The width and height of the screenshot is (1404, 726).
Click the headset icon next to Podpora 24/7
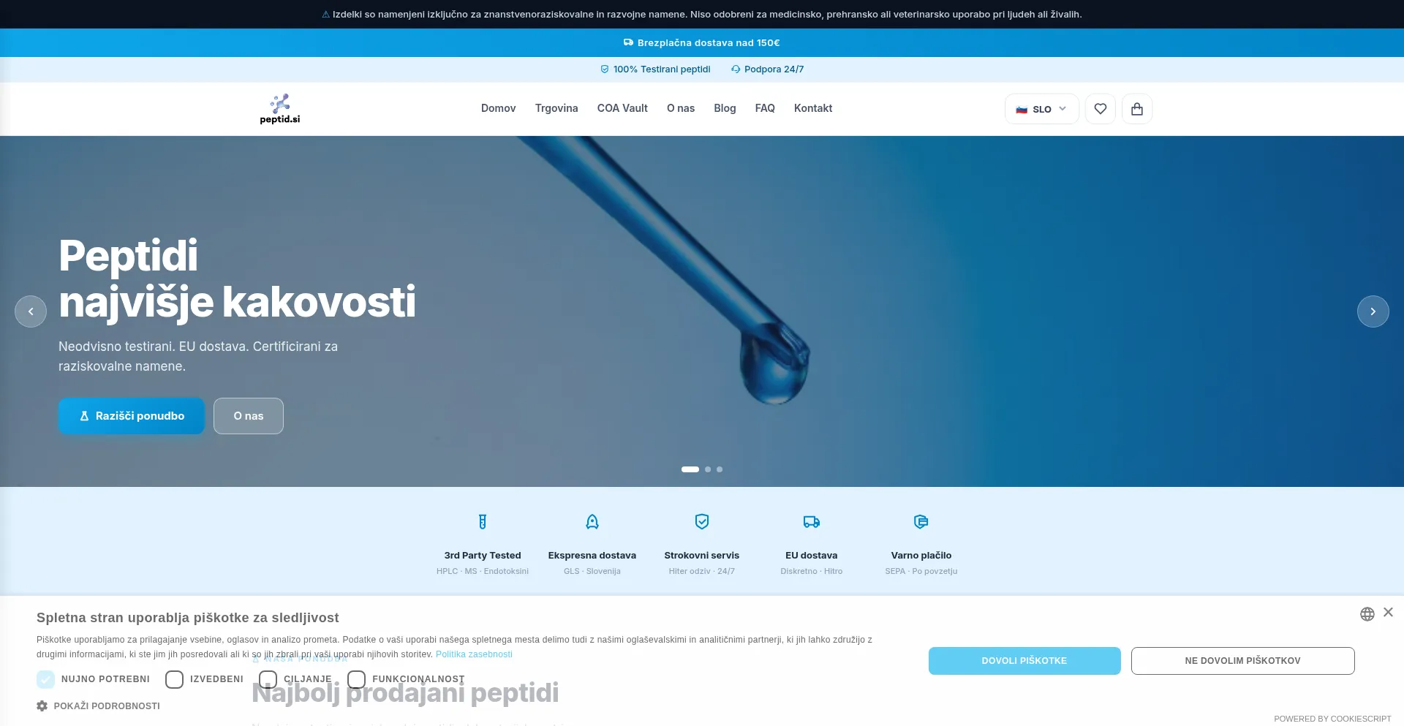tap(736, 69)
